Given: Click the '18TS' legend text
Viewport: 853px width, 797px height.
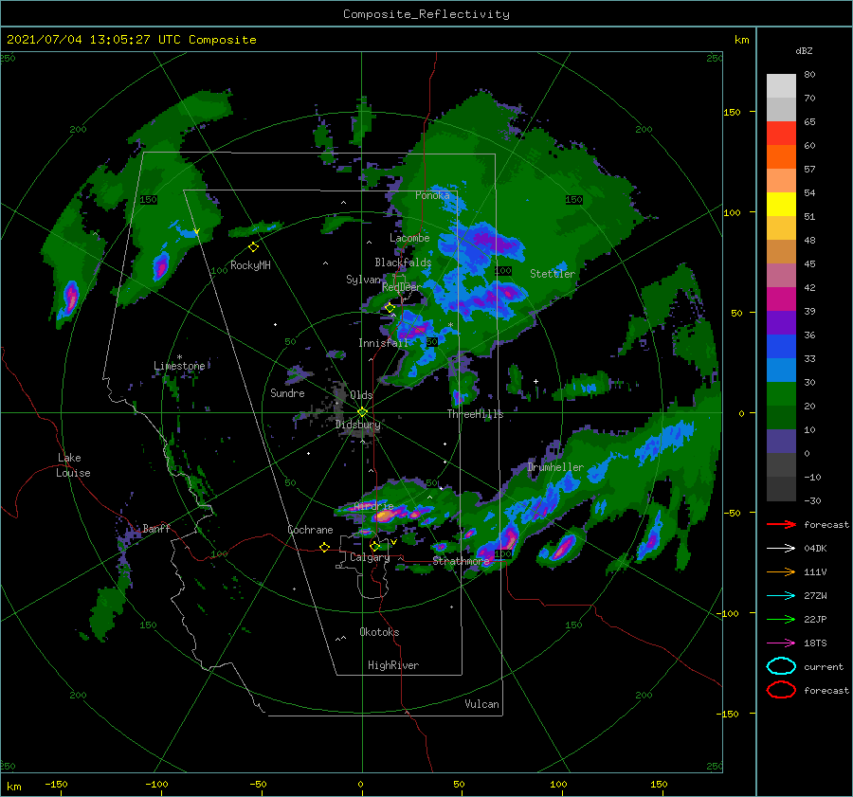Looking at the screenshot, I should tap(815, 643).
